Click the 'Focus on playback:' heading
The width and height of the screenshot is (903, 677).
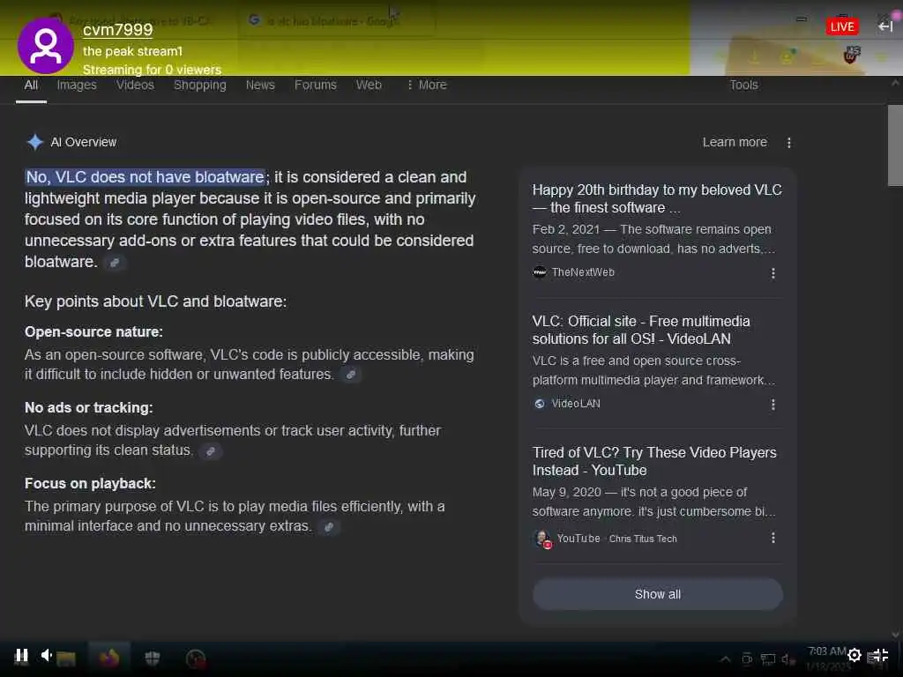coord(90,484)
